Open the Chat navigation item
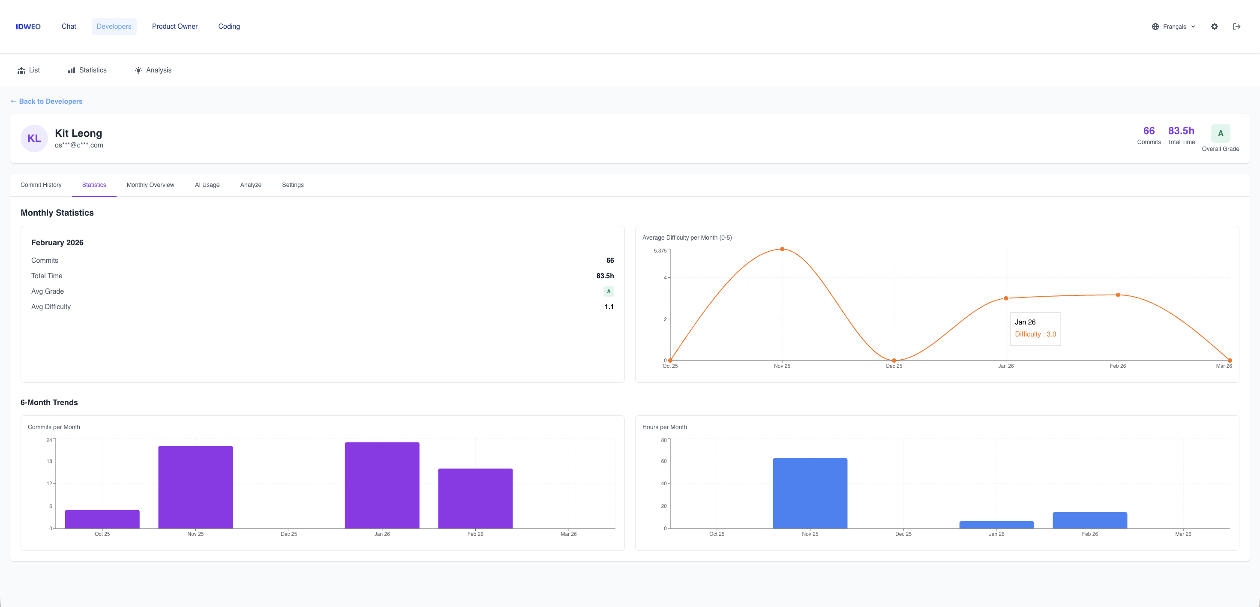 [x=69, y=27]
